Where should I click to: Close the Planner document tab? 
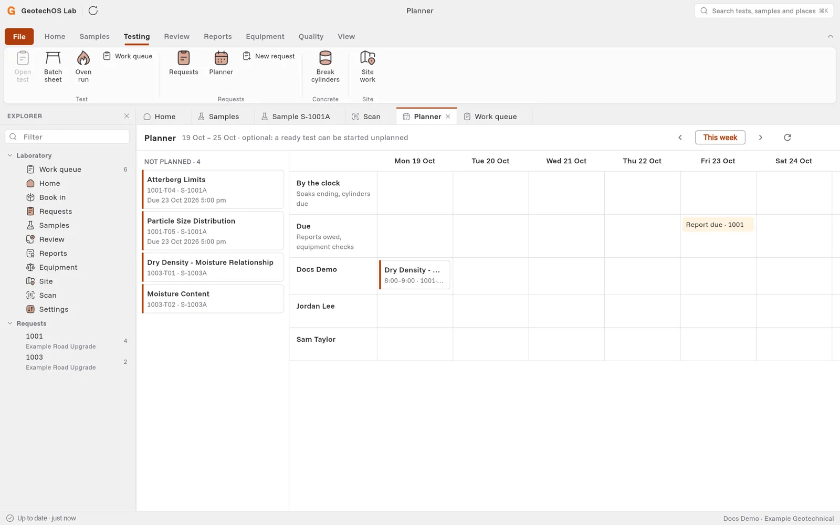point(448,117)
